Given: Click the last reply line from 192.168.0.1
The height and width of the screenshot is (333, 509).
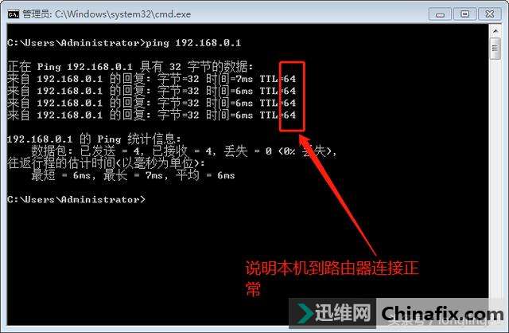Looking at the screenshot, I should pos(152,115).
